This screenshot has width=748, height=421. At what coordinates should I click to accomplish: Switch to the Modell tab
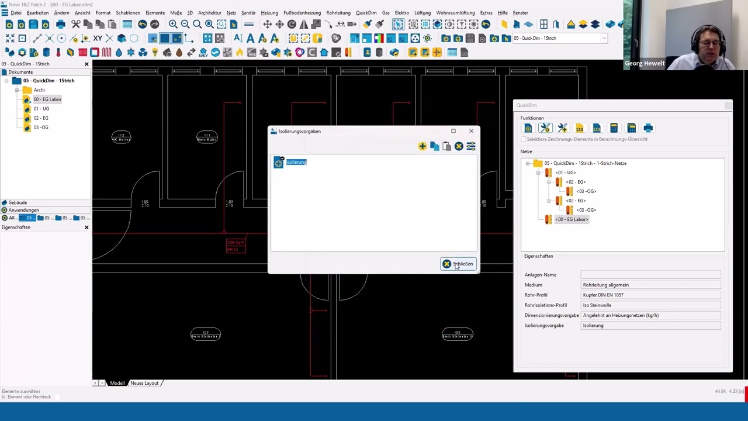coord(117,383)
